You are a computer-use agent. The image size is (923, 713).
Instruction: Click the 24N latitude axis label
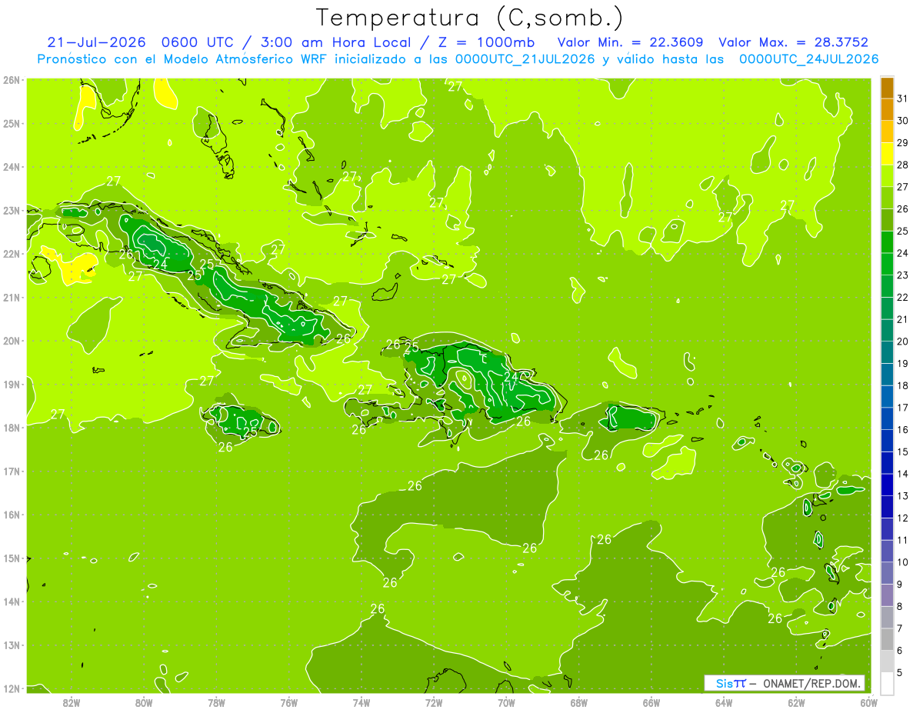pos(11,167)
